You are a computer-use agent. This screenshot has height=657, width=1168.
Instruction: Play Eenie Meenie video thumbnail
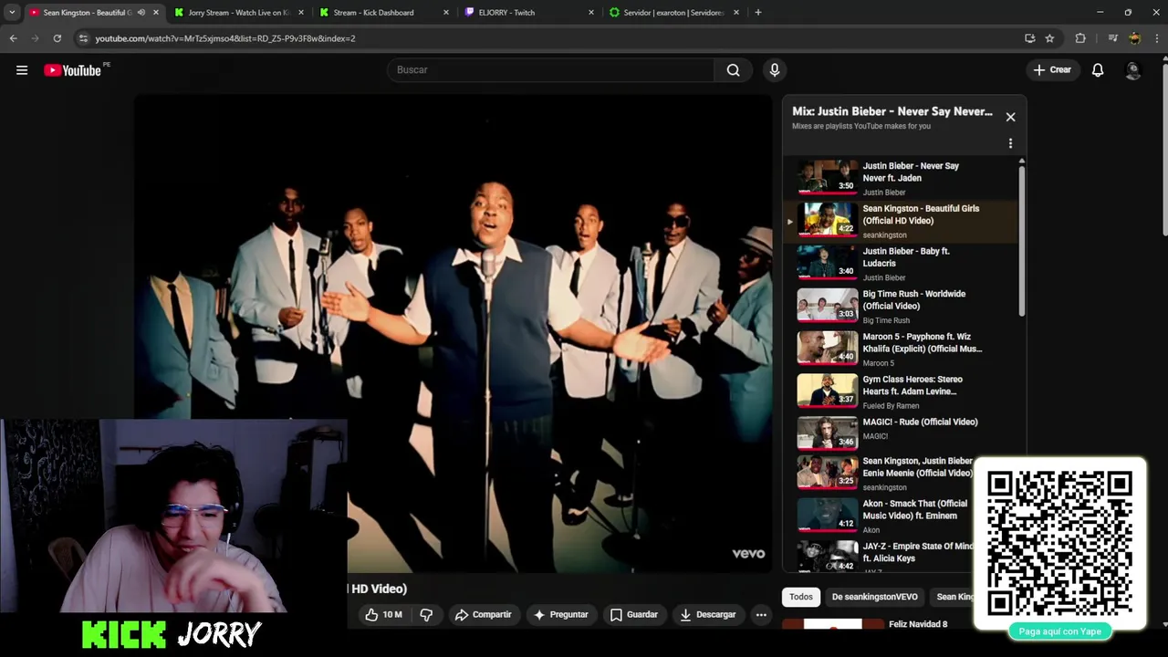click(828, 473)
